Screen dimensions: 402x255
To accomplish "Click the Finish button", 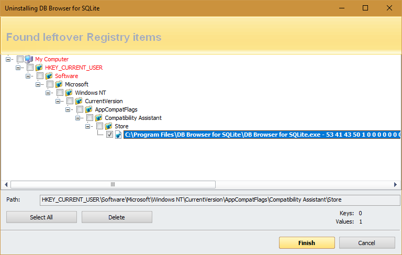I will tap(307, 242).
